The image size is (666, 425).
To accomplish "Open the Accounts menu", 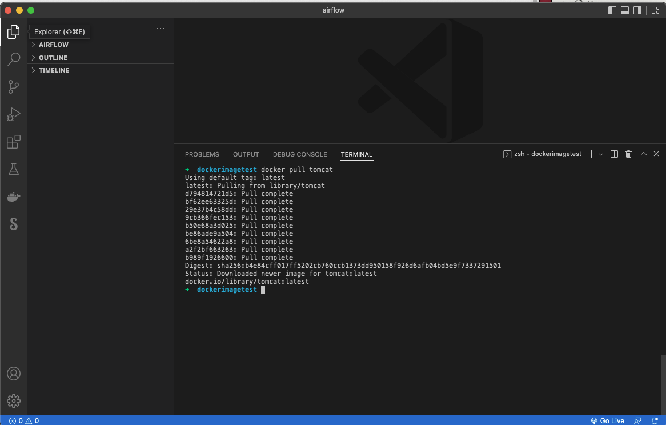I will coord(14,374).
